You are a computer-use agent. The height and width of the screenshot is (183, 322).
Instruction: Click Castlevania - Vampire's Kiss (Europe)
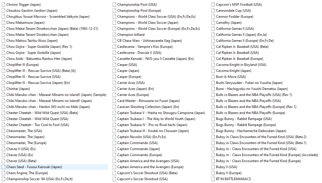[145, 47]
